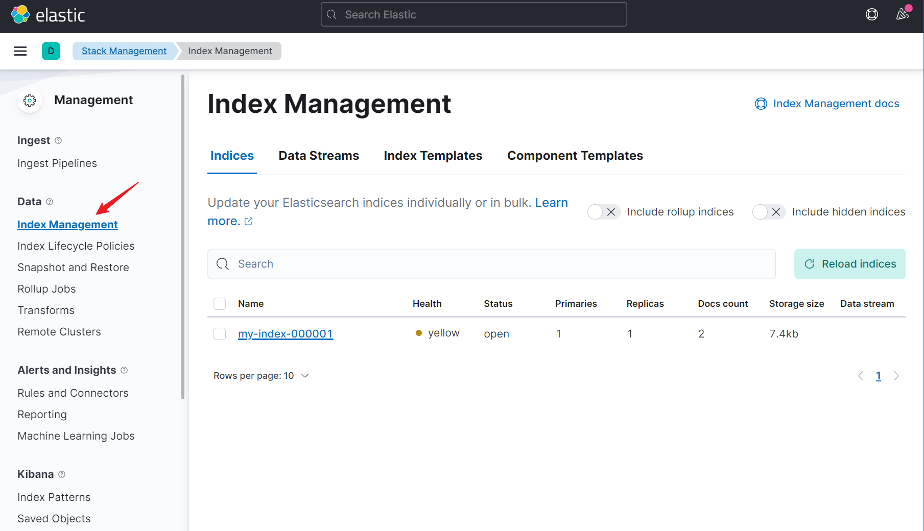Check the my-index-000001 row checkbox
Viewport: 924px width, 531px height.
coord(220,334)
